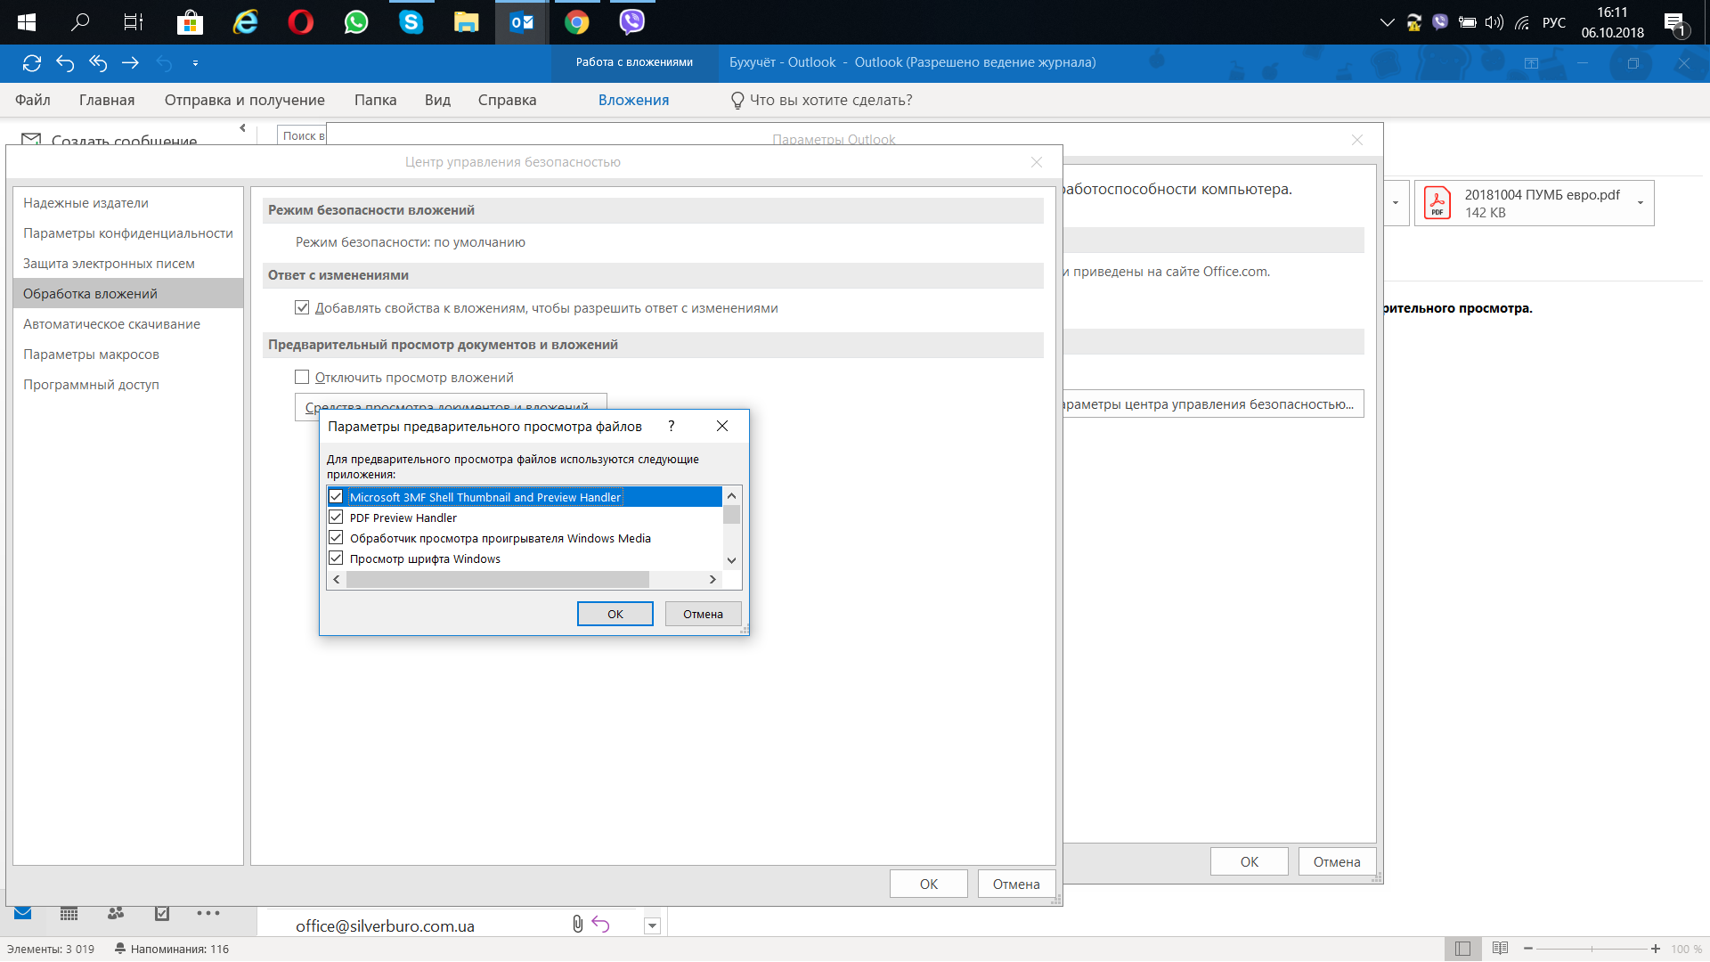Click the zoom out minus button
Image resolution: width=1710 pixels, height=962 pixels.
(1528, 949)
